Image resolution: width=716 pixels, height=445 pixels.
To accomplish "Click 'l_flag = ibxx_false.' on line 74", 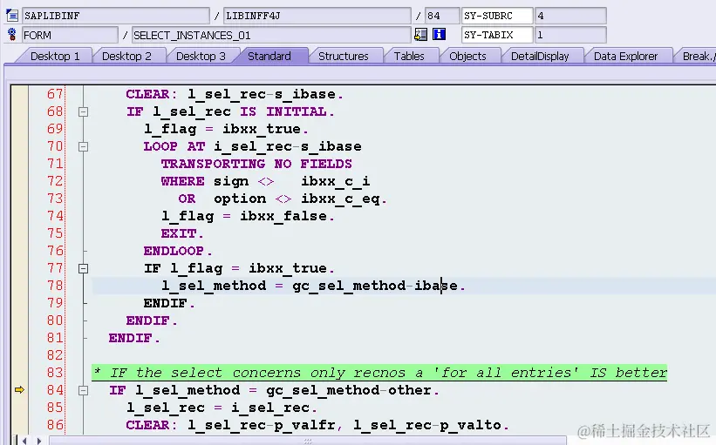I will [248, 216].
